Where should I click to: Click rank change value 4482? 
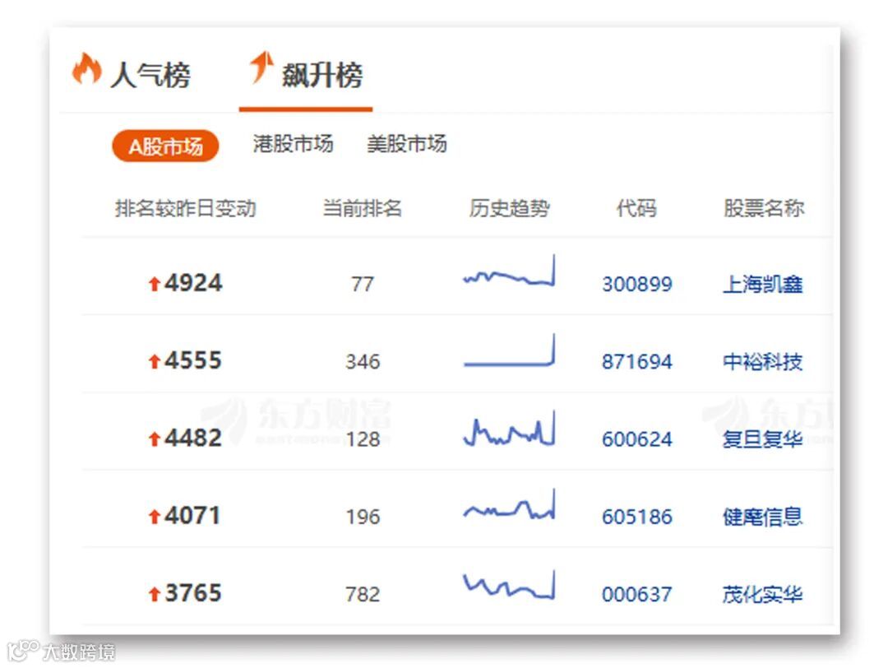(193, 438)
